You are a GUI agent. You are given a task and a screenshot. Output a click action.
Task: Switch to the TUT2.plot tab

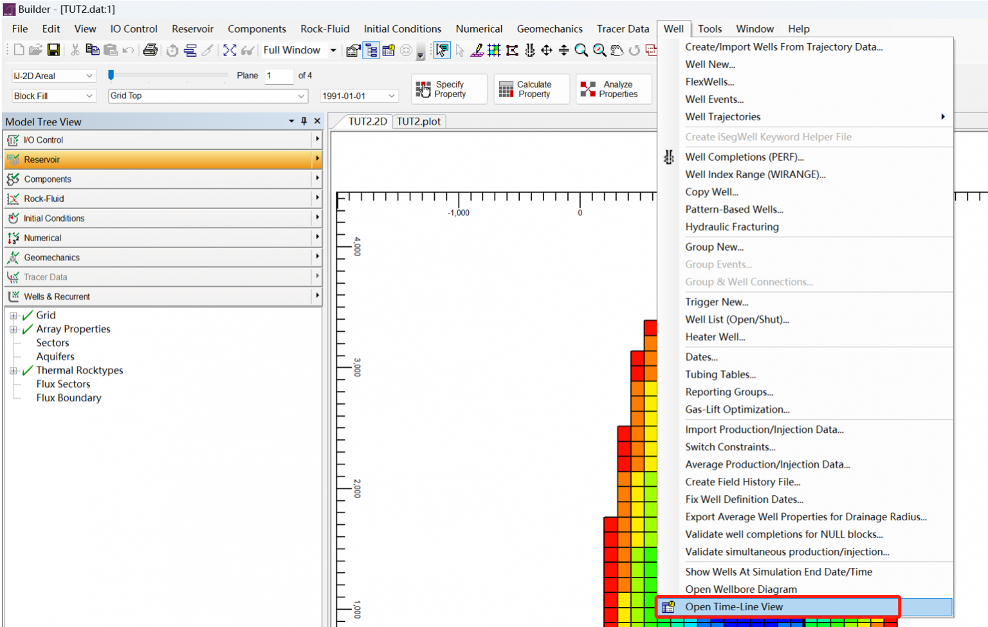coord(419,122)
